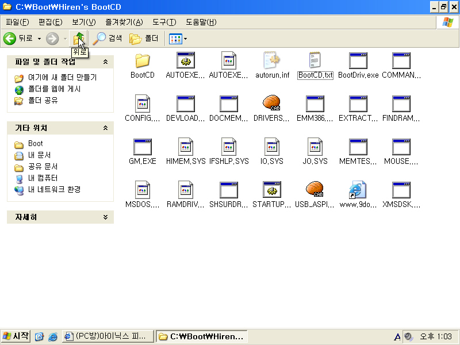The image size is (460, 345).
Task: Click the Up folder toolbar icon
Action: 79,39
